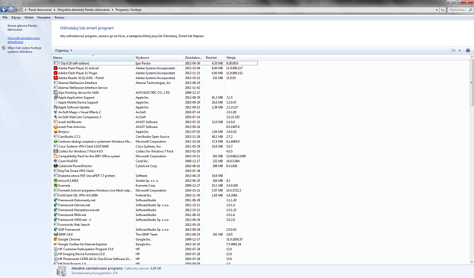Sort by the Zainstalowano date column header
The height and width of the screenshot is (278, 474).
click(194, 57)
